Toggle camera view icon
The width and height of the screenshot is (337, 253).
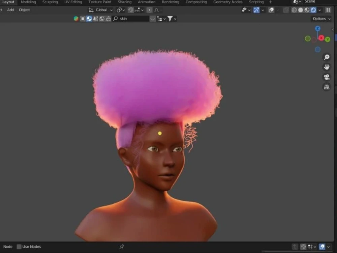[327, 77]
